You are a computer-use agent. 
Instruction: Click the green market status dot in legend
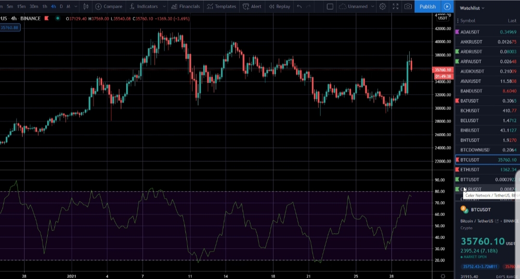click(x=58, y=19)
